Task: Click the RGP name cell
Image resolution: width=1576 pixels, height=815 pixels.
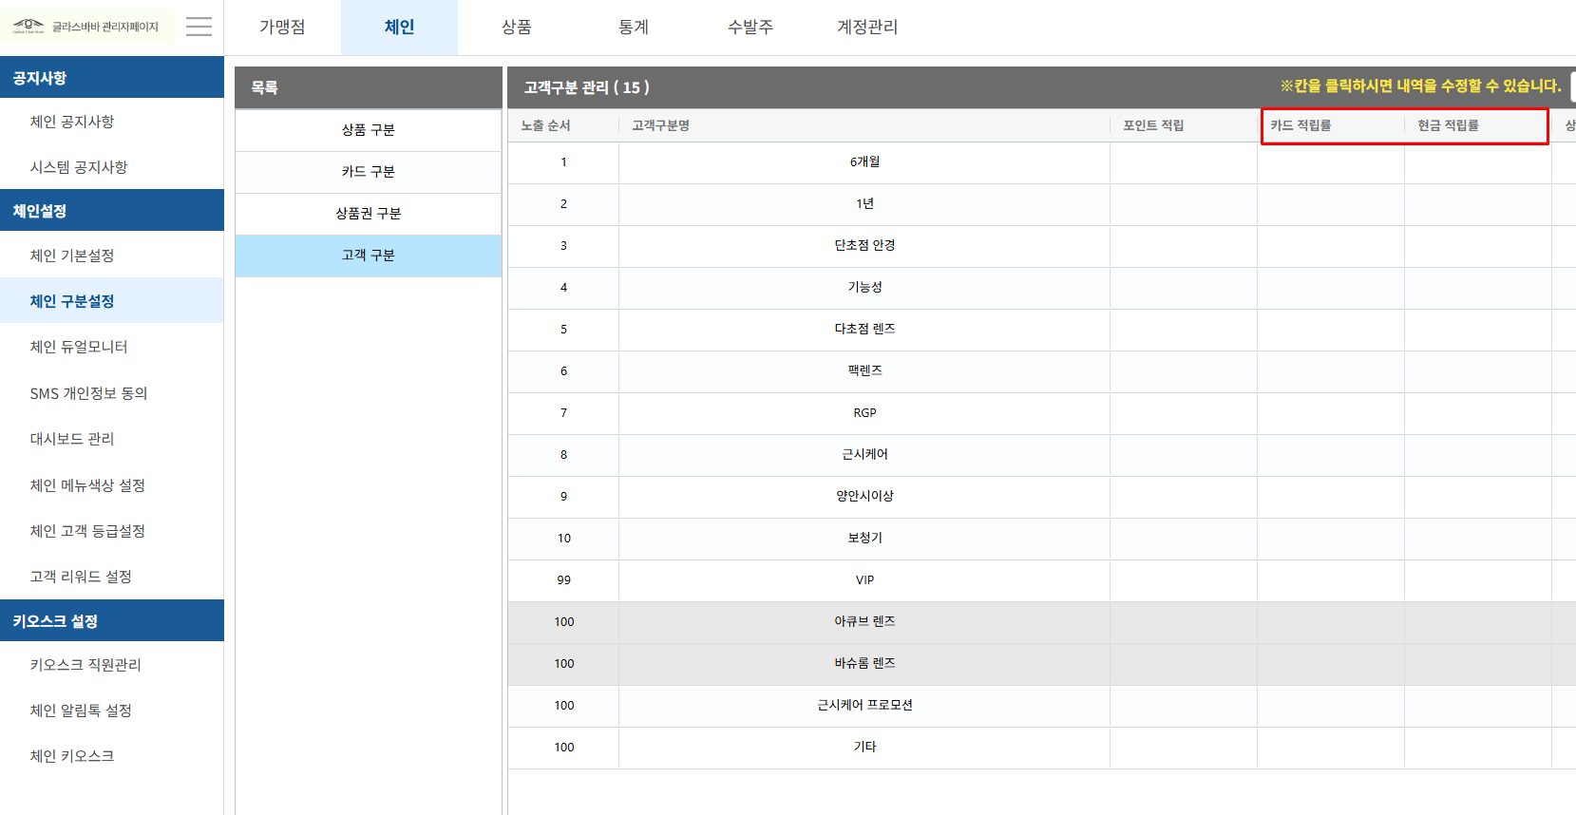Action: [864, 413]
